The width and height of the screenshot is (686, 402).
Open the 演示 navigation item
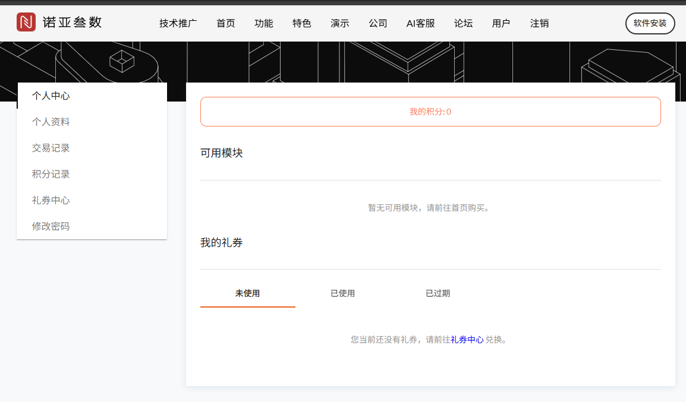(x=340, y=24)
